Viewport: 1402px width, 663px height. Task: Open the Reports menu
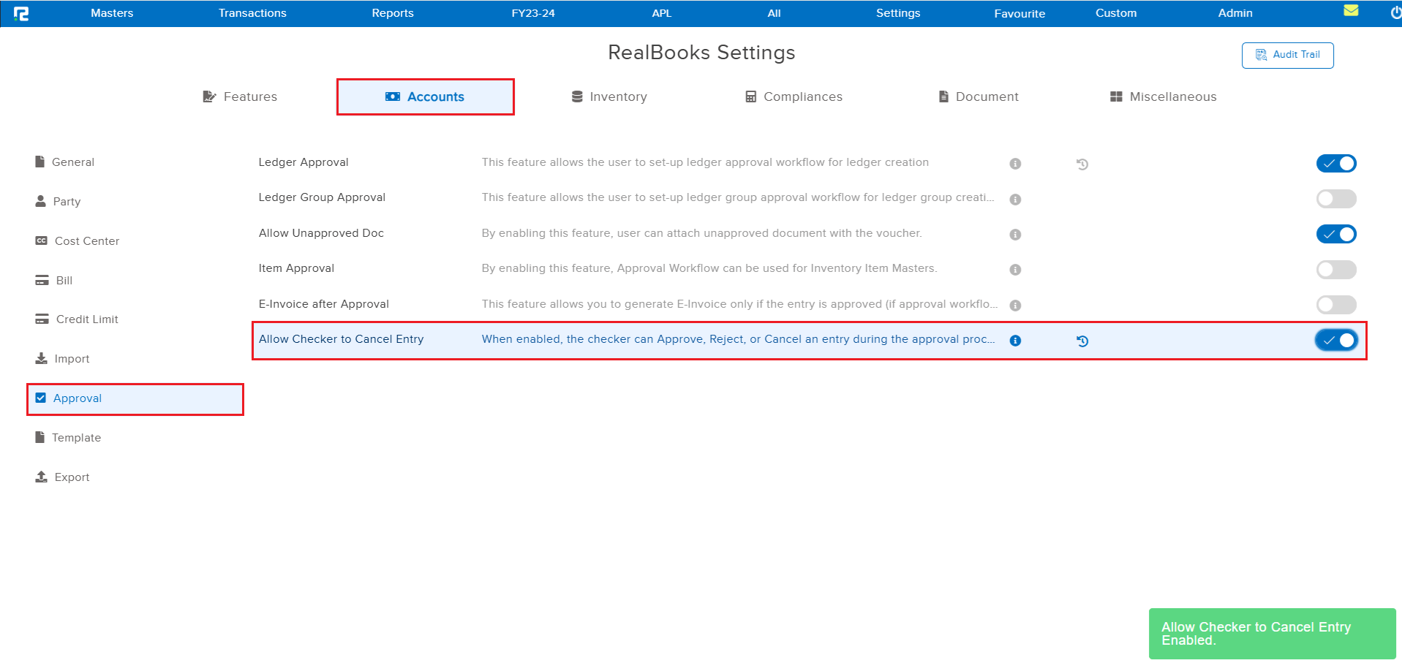pos(393,13)
